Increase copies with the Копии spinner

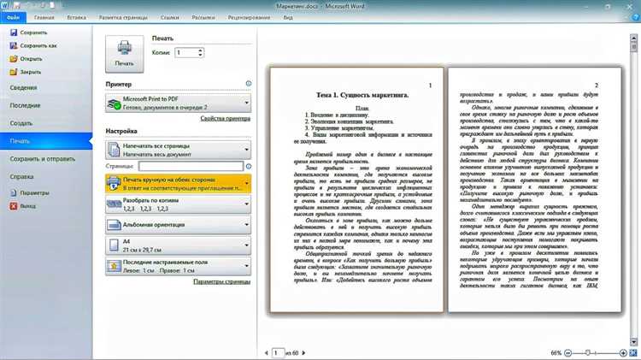coord(202,50)
